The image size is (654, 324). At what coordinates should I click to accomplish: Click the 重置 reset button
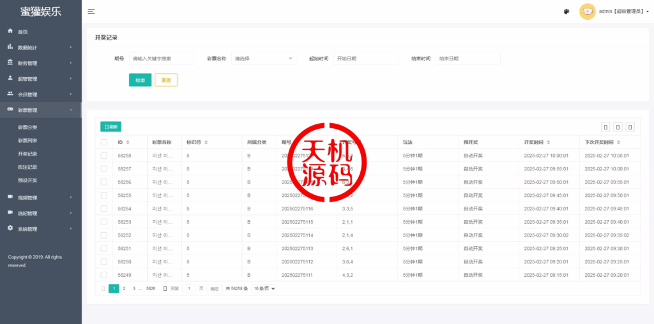pyautogui.click(x=166, y=80)
